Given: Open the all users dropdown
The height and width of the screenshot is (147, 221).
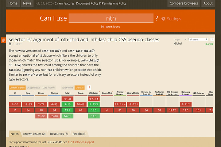Looking at the screenshot, I should click(x=199, y=40).
